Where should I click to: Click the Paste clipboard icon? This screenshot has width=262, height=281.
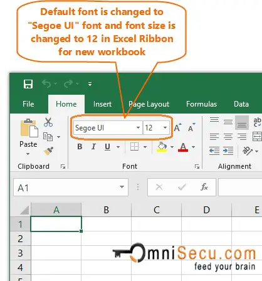29,128
